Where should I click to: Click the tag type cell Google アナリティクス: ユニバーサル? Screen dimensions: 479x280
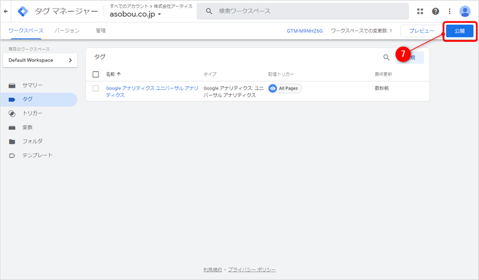233,91
